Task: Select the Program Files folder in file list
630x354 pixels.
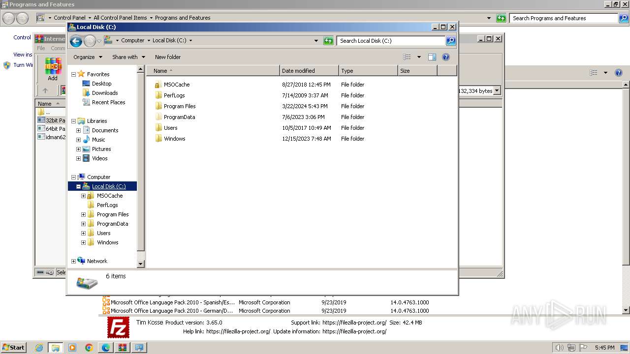Action: (180, 106)
